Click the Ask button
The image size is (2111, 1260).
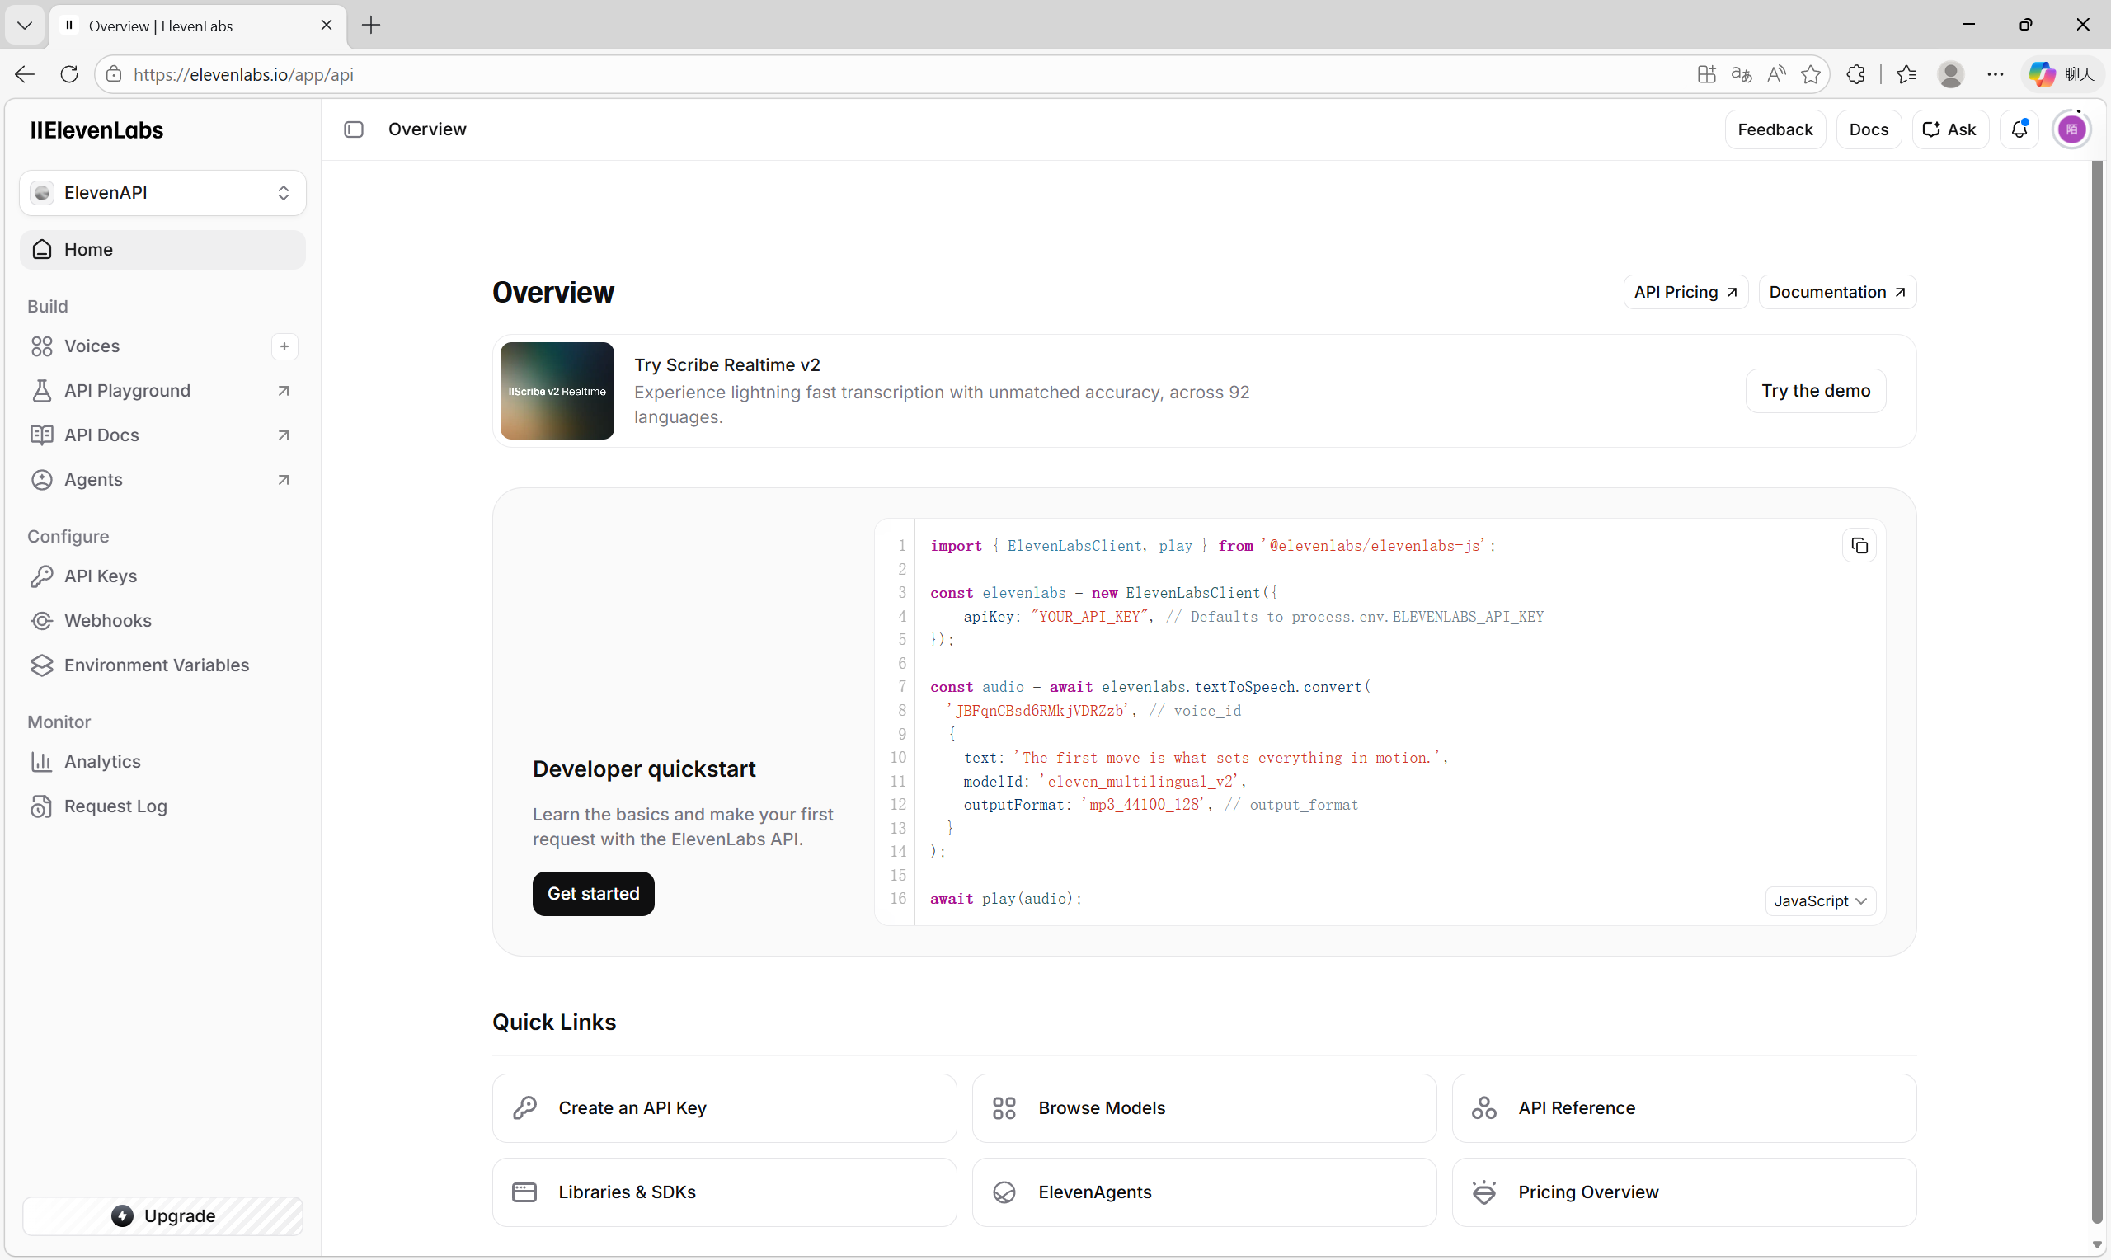(x=1949, y=129)
